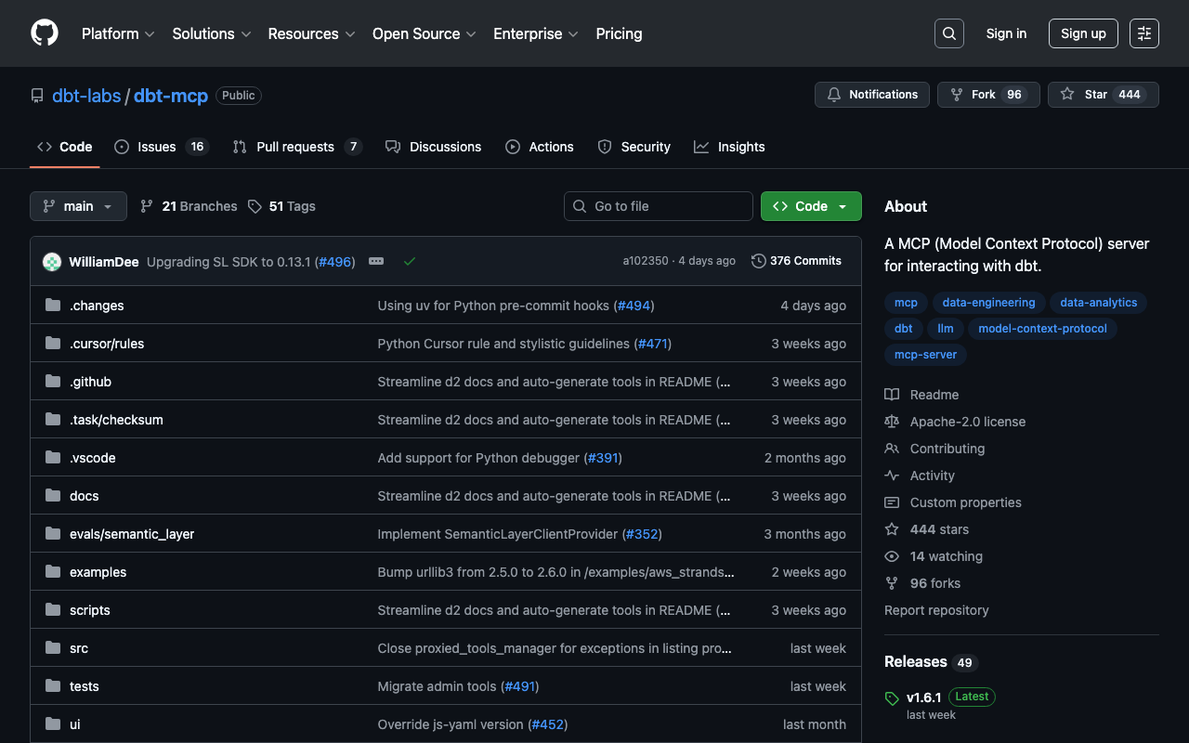
Task: Click the Go to file field
Action: [x=658, y=206]
